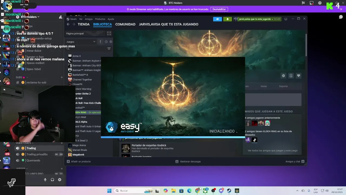Open ELDEN RING info circle icon
Image resolution: width=346 pixels, height=195 pixels.
click(291, 76)
